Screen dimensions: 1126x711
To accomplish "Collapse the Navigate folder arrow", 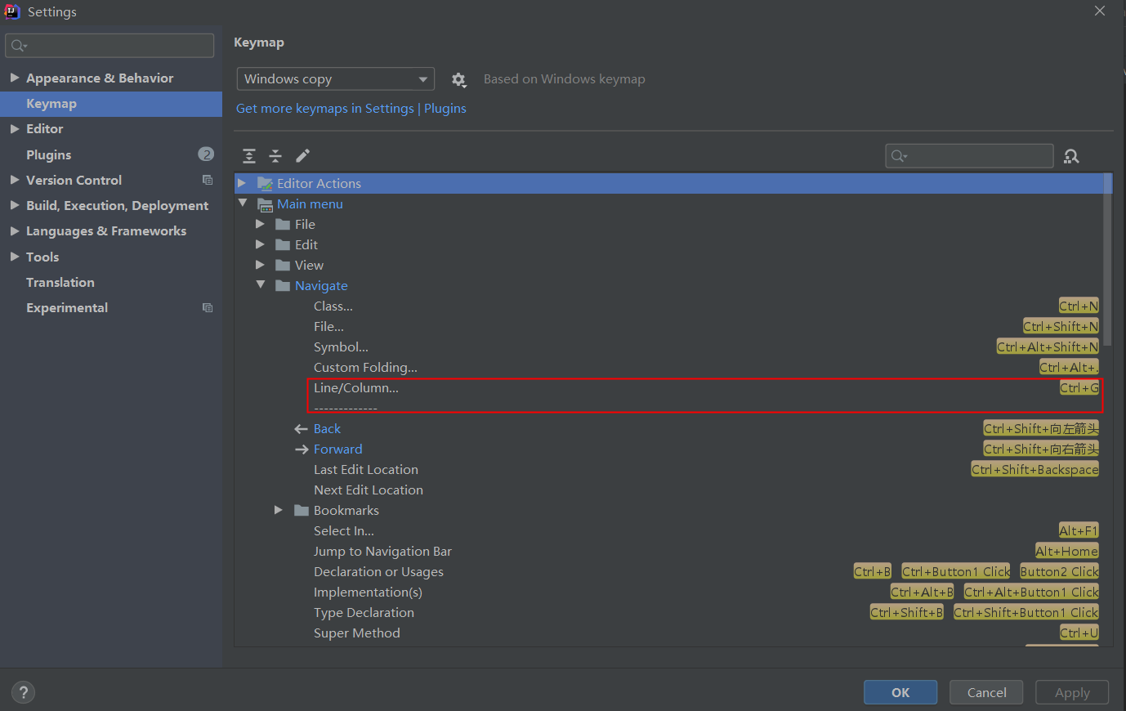I will (260, 284).
